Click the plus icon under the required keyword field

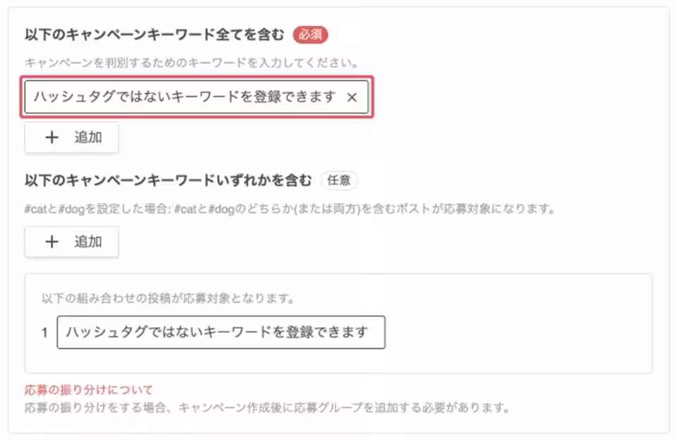click(52, 137)
